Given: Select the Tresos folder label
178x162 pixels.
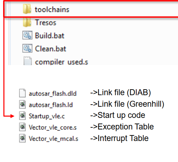Looking at the screenshot, I should click(46, 22).
